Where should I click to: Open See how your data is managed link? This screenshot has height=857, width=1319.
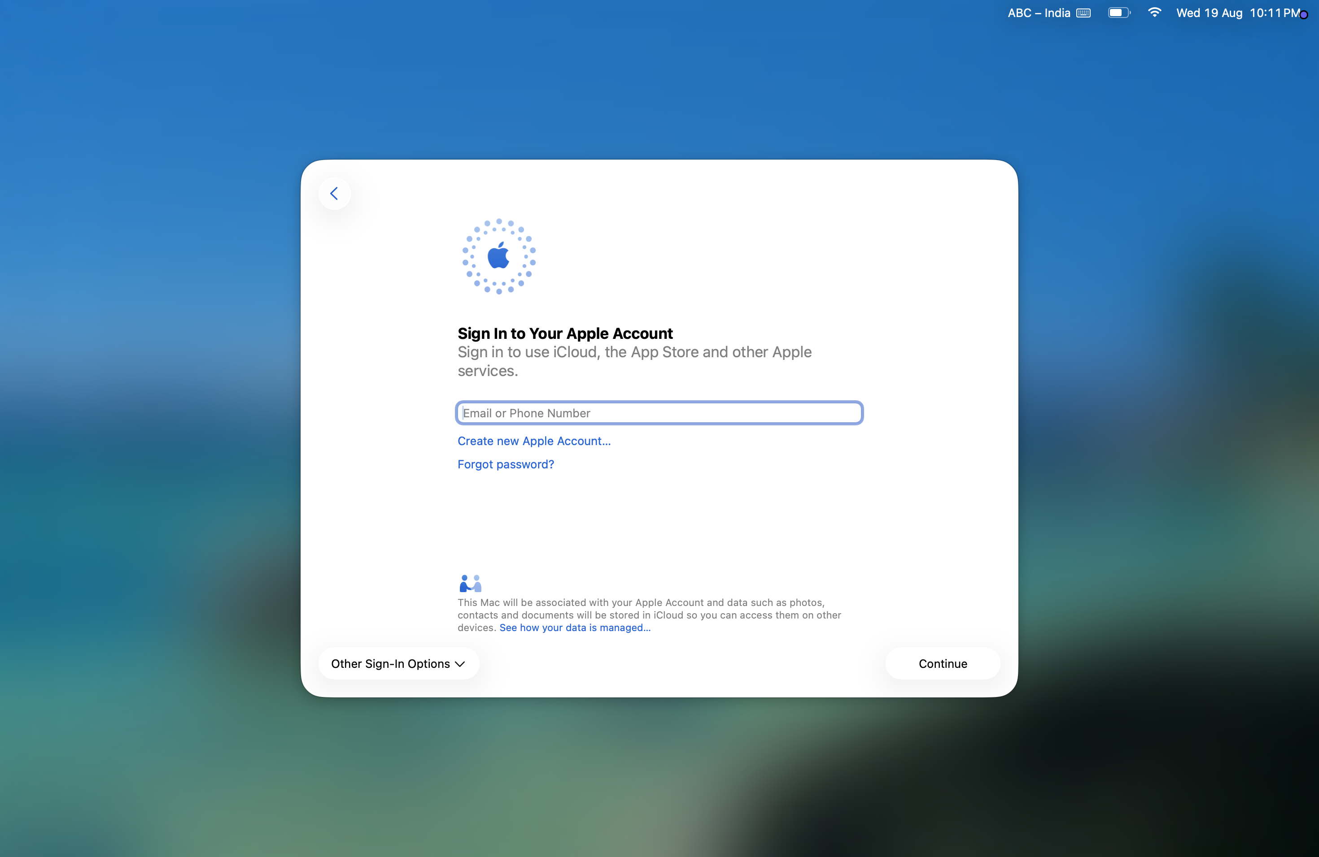click(575, 627)
